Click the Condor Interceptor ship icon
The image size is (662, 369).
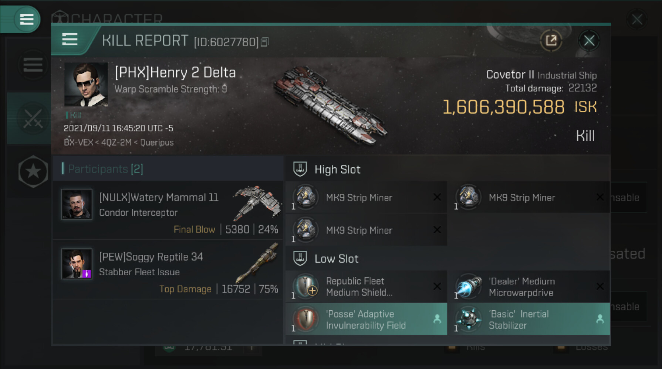pos(256,202)
